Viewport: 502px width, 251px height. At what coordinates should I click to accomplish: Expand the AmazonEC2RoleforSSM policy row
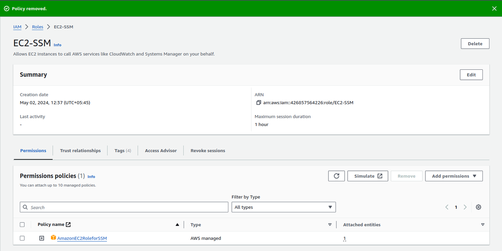[x=42, y=238]
